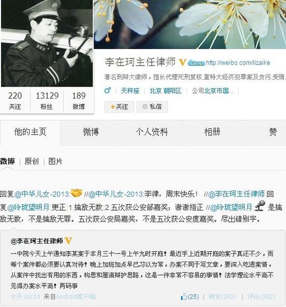Switch to the 个人资料 tab
This screenshot has height=307, width=286.
(x=152, y=132)
